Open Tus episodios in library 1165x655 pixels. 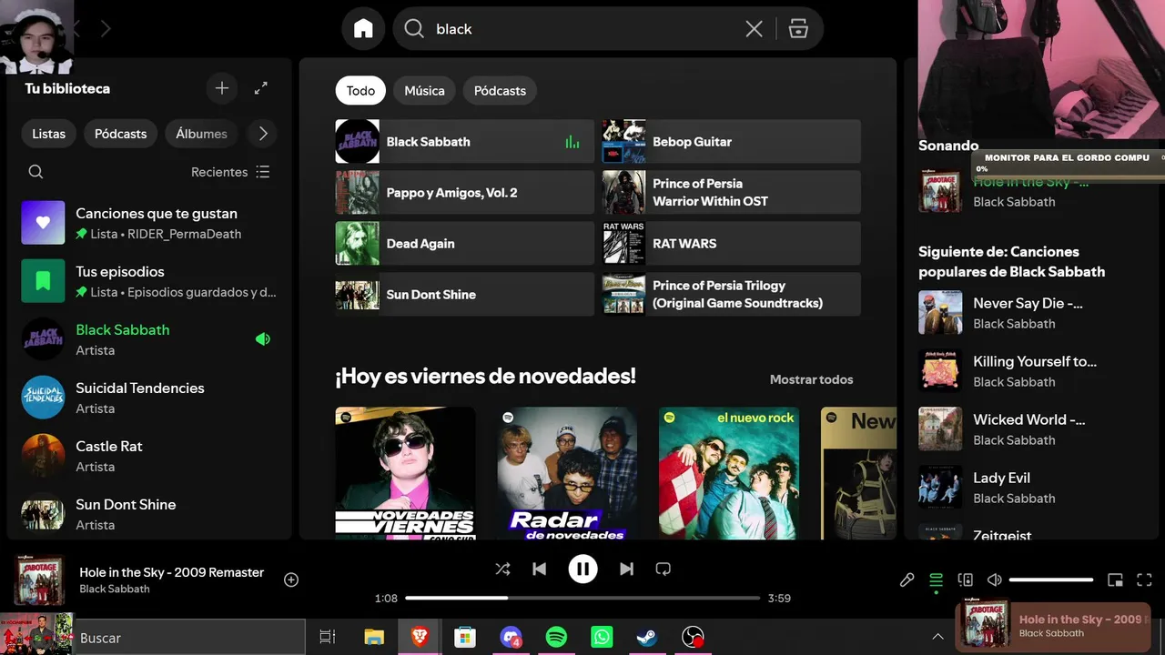coord(149,281)
